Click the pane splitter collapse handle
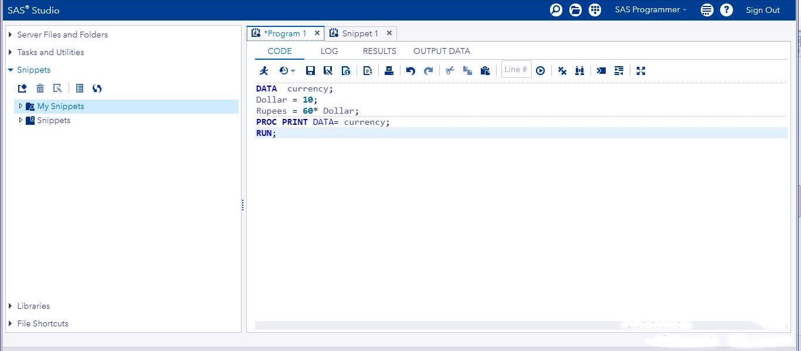This screenshot has width=801, height=351. [x=243, y=205]
